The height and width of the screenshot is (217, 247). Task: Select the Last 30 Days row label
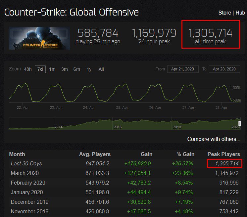coord(26,163)
